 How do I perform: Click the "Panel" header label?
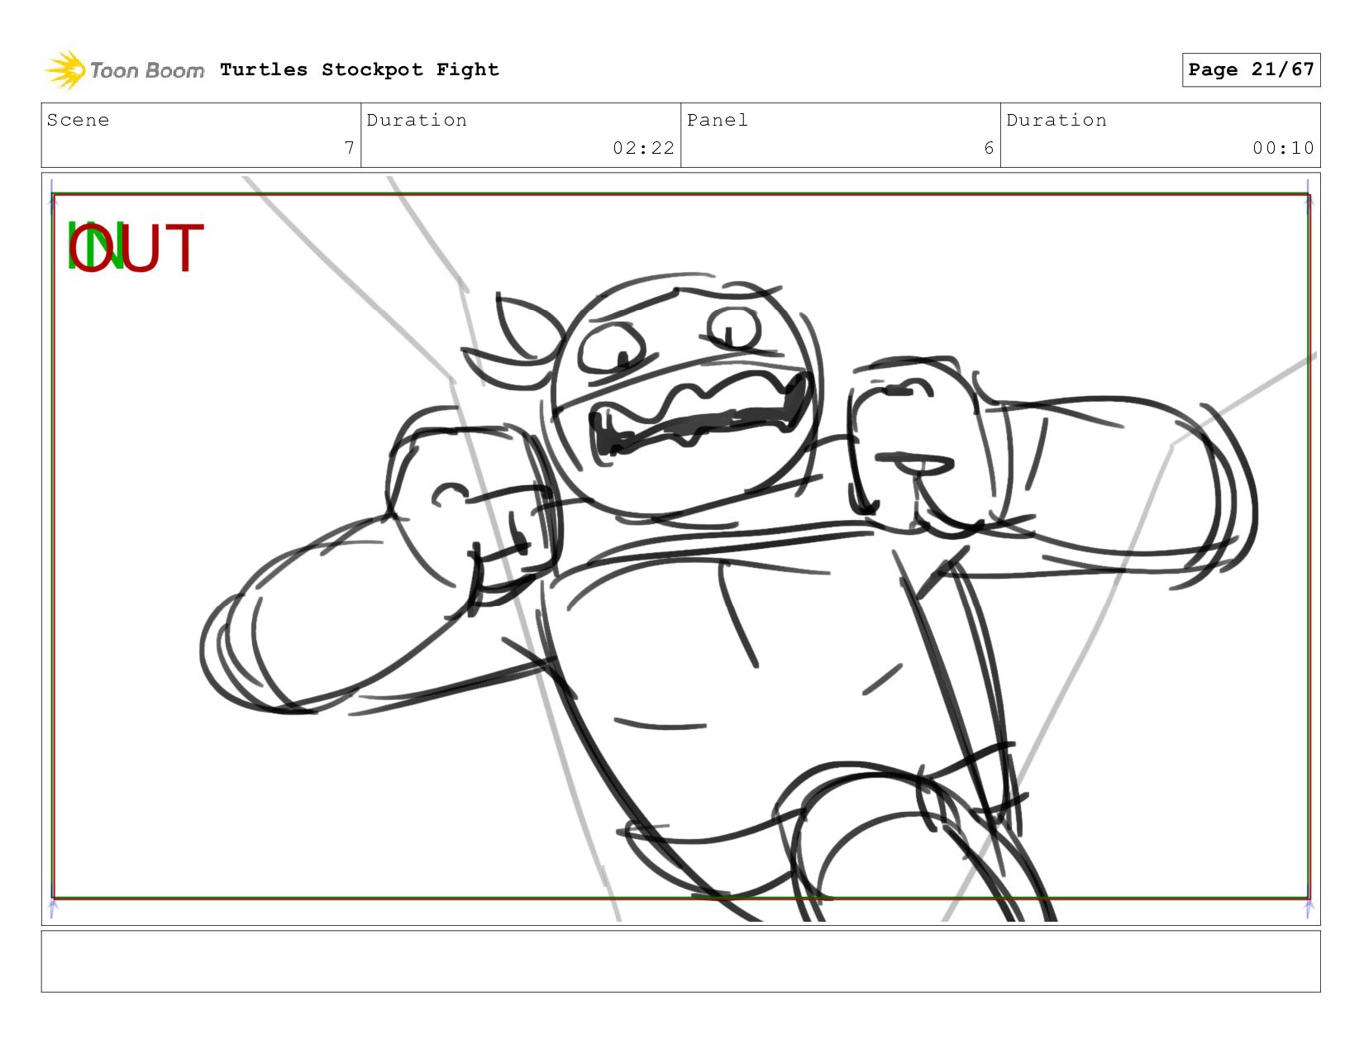pos(718,120)
